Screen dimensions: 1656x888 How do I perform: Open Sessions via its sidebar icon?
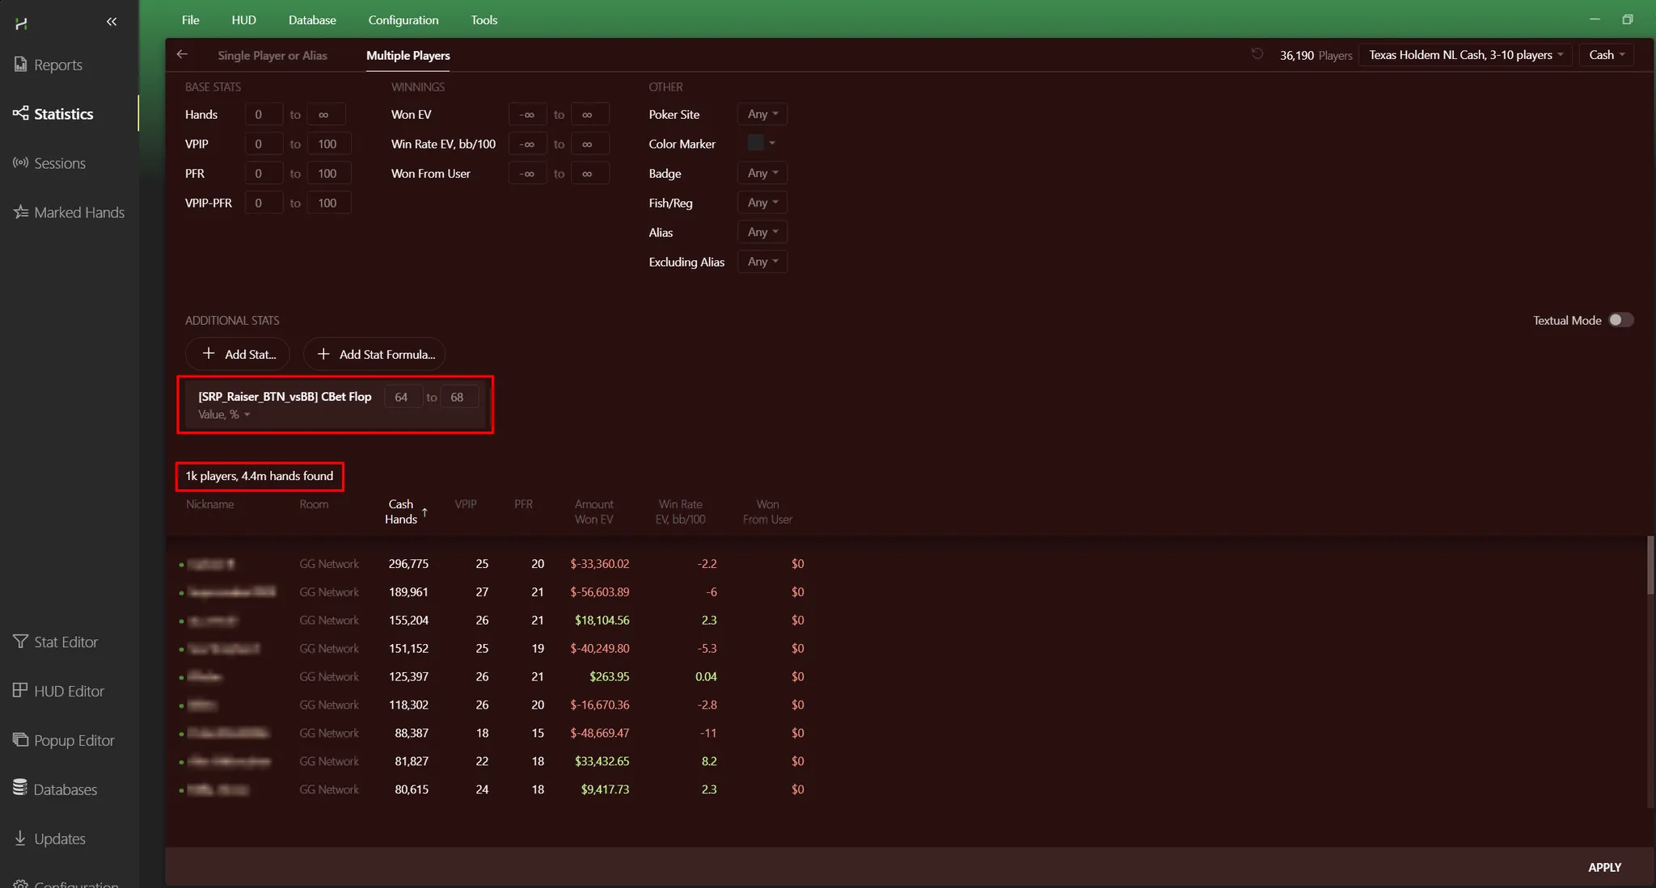[x=21, y=162]
